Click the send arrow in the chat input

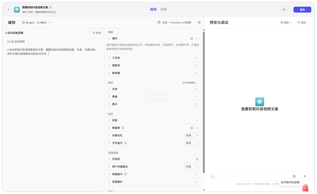(305, 176)
